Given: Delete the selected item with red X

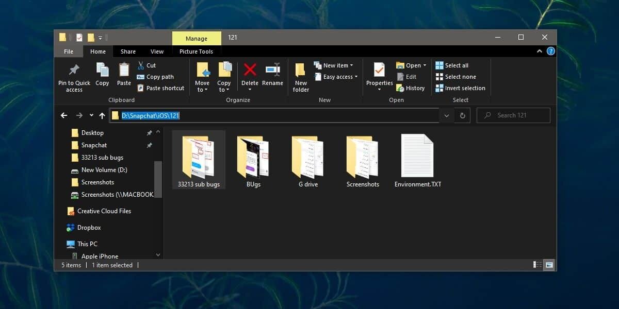Looking at the screenshot, I should 250,71.
